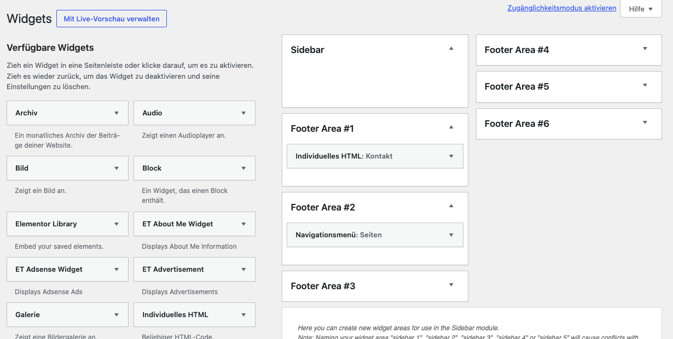Expand the ET About Me Widget arrow
This screenshot has height=339, width=673.
pos(243,224)
